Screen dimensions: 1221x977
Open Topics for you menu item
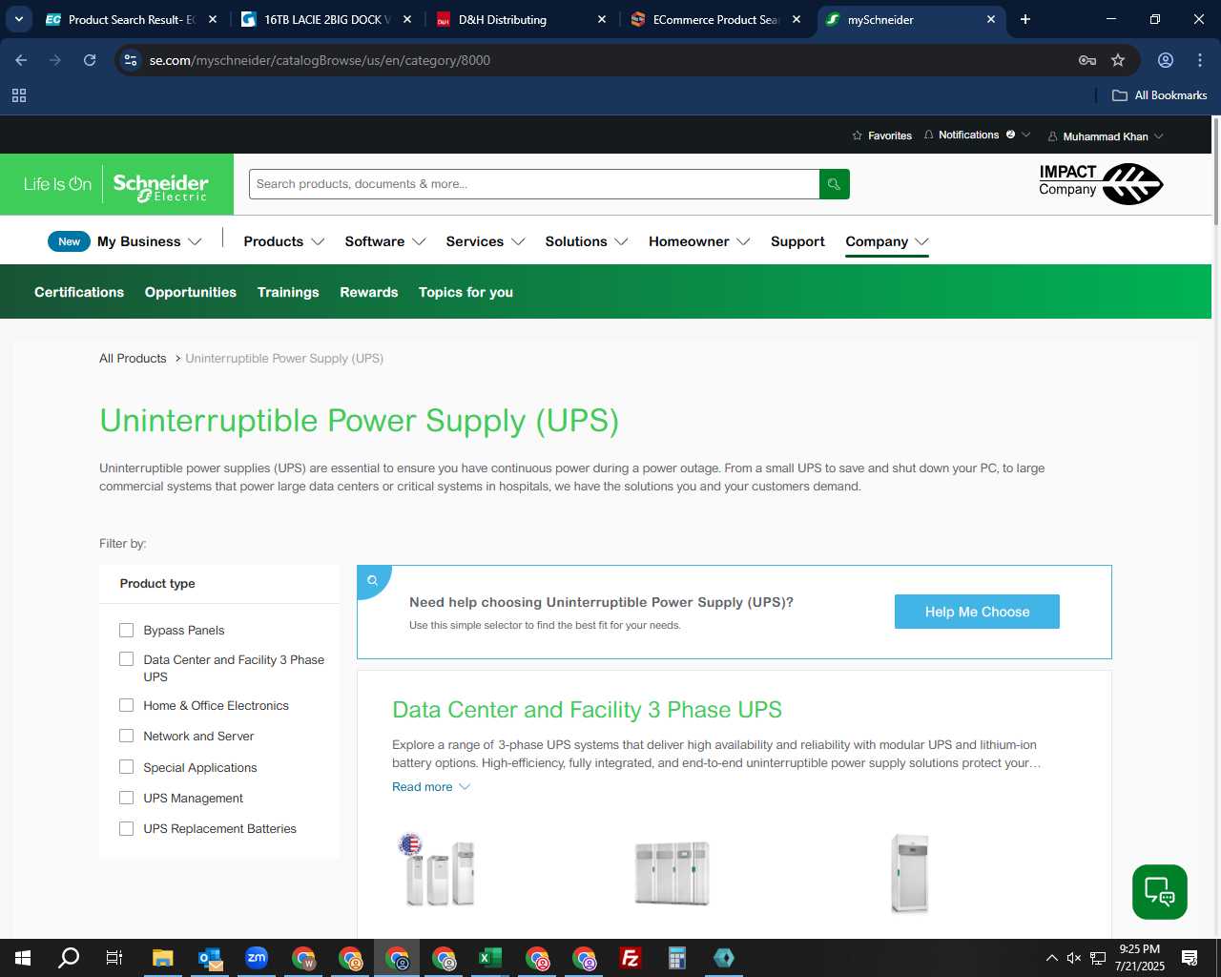[x=466, y=292]
